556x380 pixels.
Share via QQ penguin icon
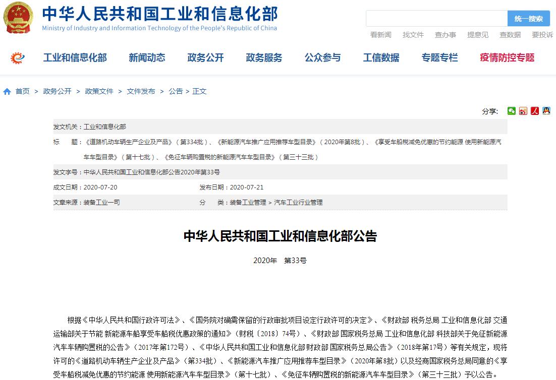[546, 111]
